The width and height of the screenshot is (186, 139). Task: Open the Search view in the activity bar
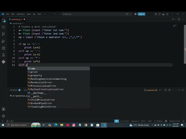pyautogui.click(x=3, y=27)
